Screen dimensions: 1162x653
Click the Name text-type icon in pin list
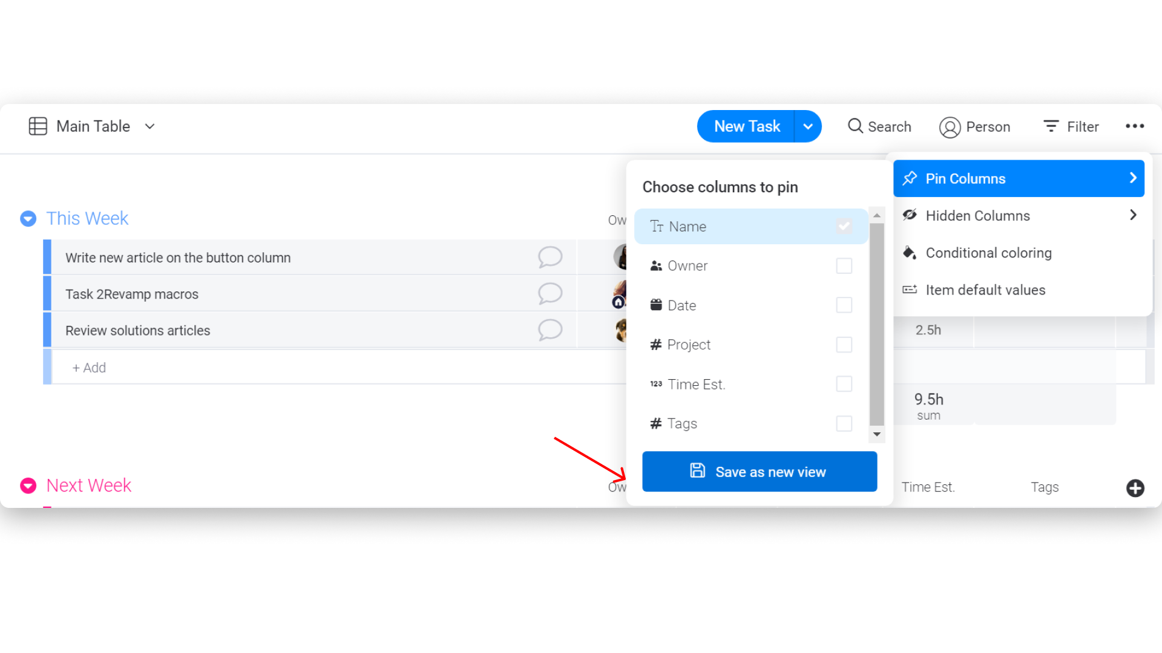657,226
